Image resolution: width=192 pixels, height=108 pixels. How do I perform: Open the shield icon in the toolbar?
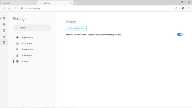click(x=183, y=8)
